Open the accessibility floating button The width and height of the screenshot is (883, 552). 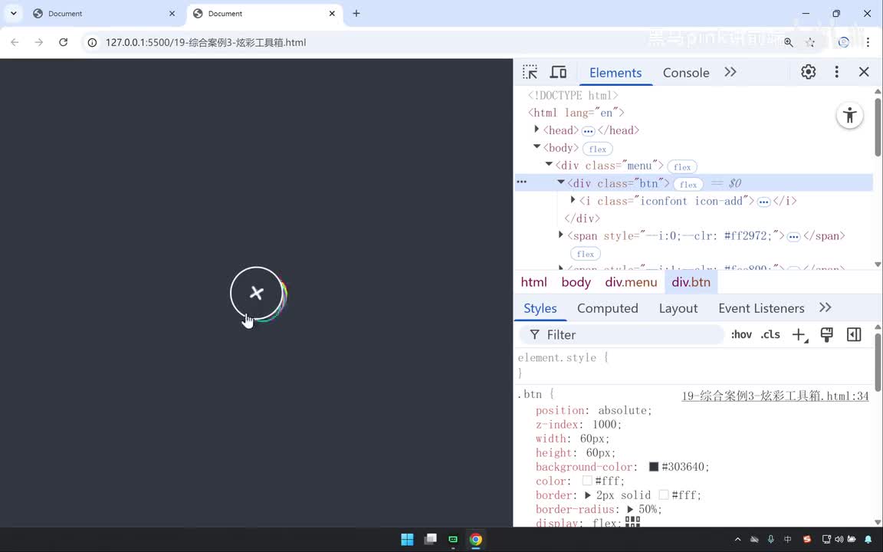pos(849,116)
